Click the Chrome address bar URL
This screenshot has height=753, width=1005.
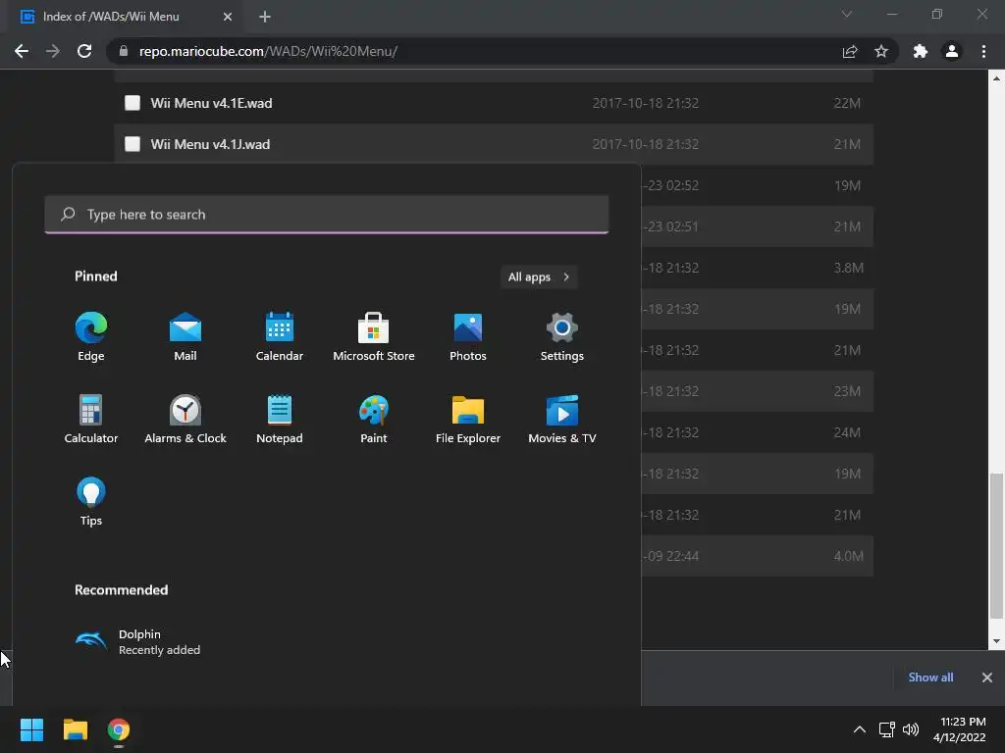click(268, 51)
